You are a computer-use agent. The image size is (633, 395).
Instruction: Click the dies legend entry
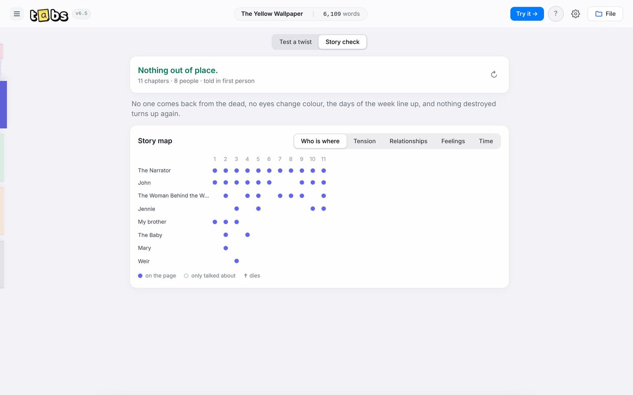tap(252, 276)
